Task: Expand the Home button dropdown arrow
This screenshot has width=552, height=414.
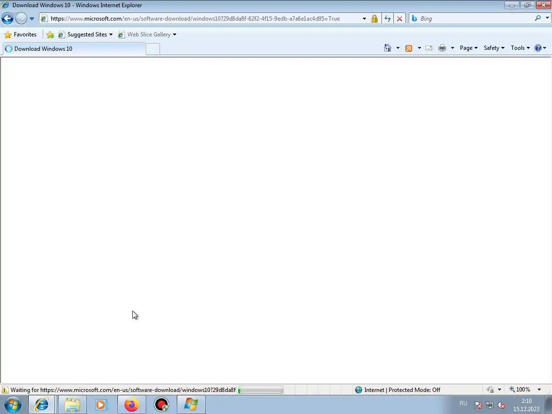Action: [398, 48]
